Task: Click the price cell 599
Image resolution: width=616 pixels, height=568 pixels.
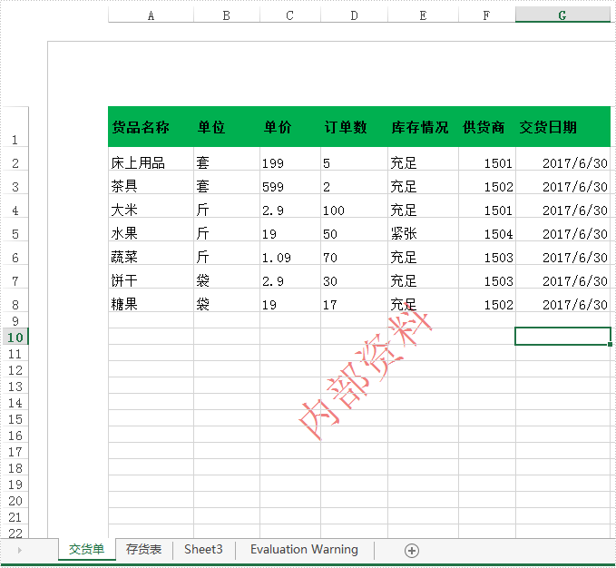Action: pyautogui.click(x=290, y=182)
